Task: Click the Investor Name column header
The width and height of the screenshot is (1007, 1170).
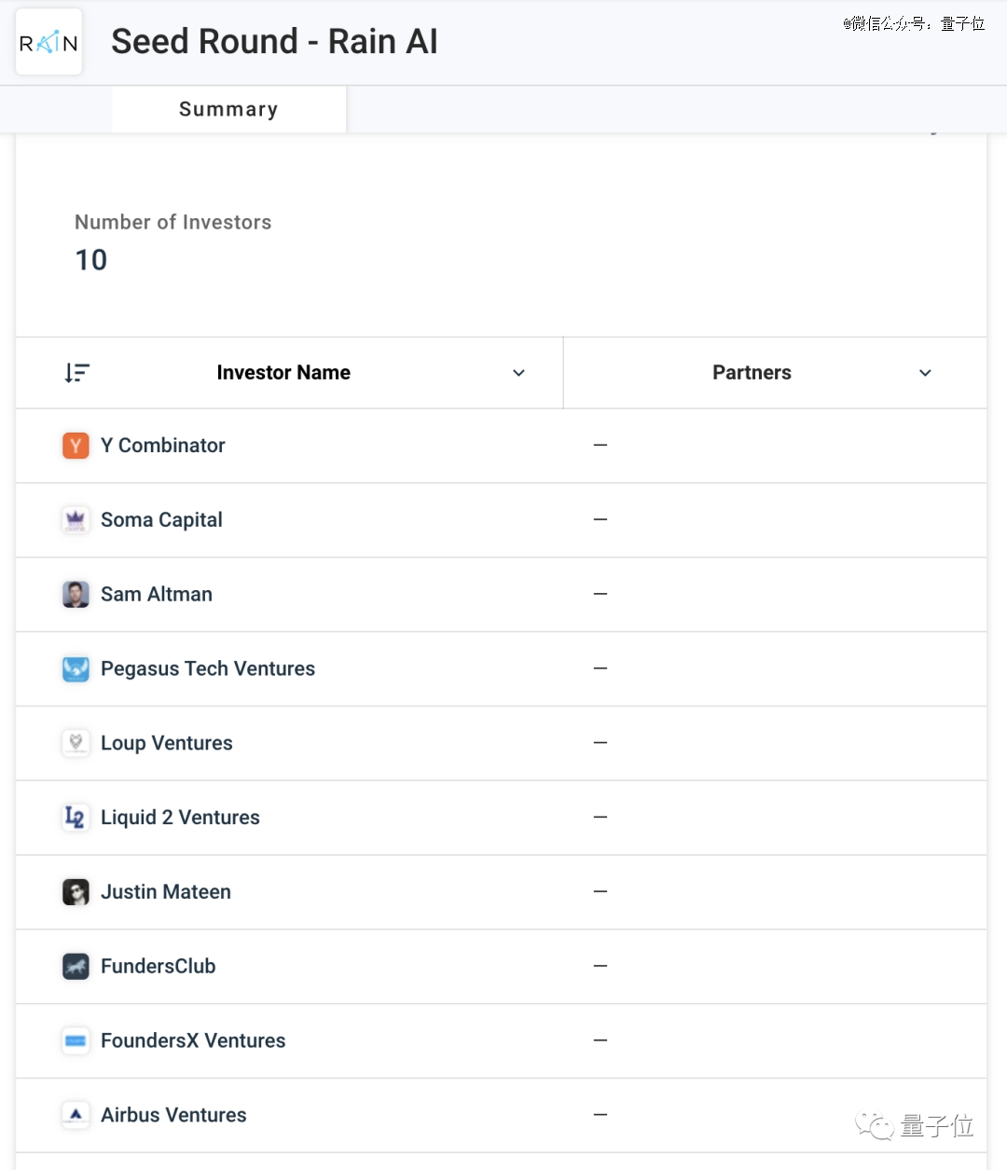Action: pyautogui.click(x=283, y=373)
